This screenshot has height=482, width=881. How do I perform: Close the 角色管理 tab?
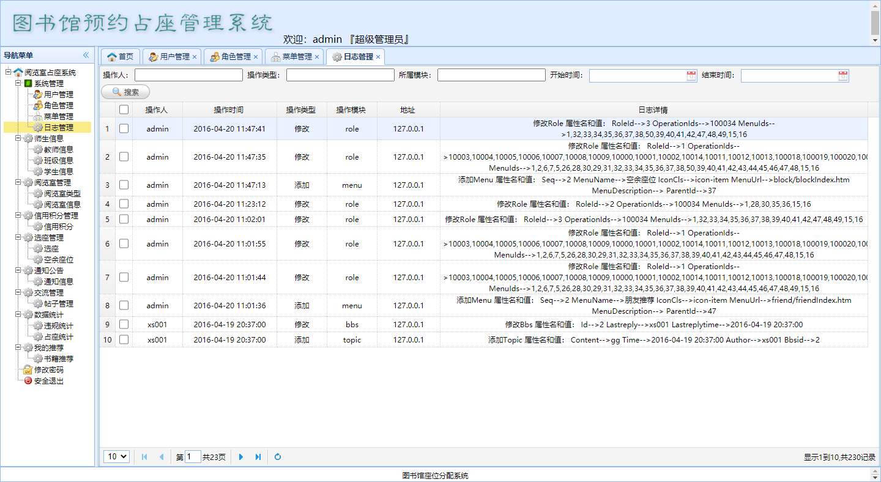pos(256,57)
